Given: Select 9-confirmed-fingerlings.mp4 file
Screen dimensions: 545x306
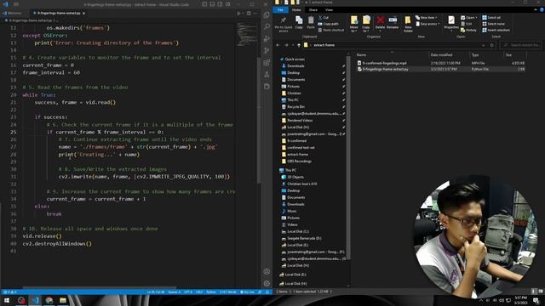Looking at the screenshot, I should click(384, 63).
